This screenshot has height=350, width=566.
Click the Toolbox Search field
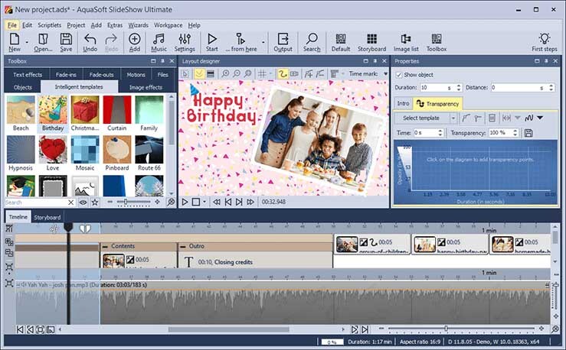click(37, 203)
